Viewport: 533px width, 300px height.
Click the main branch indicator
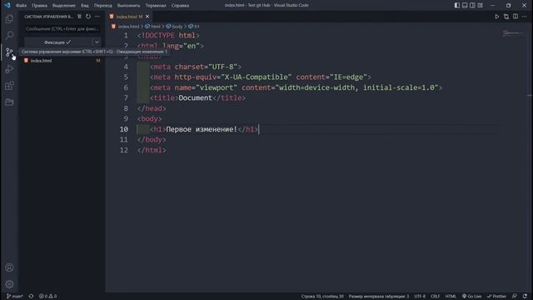(15, 297)
